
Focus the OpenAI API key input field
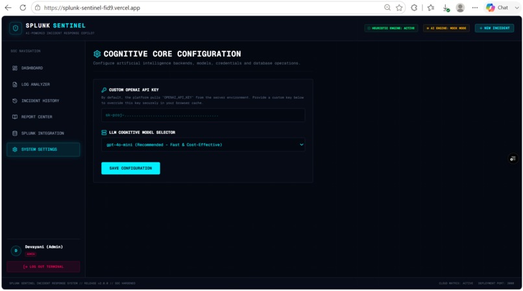coord(203,115)
